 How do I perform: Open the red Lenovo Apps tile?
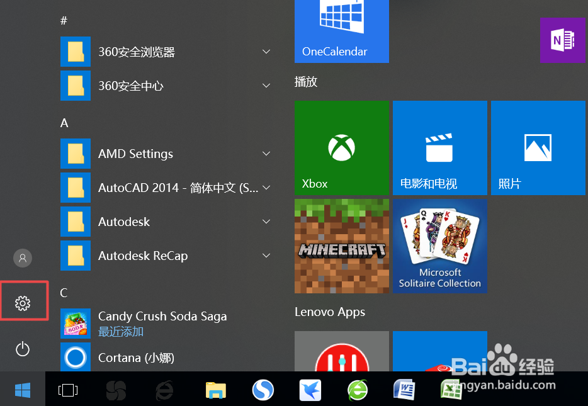point(342,351)
